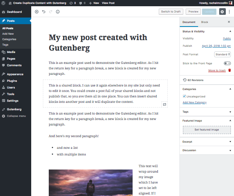Switch to the Block tab
This screenshot has height=196, width=234.
click(x=204, y=22)
